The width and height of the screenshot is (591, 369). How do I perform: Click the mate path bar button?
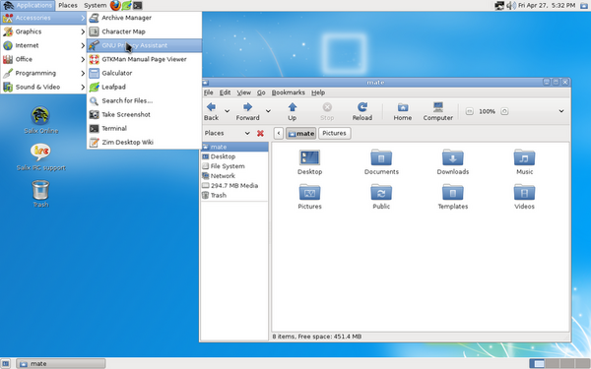300,133
